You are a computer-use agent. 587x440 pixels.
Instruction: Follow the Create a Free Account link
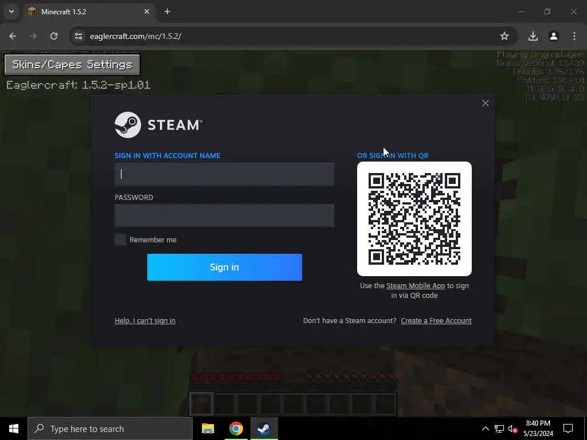(x=436, y=321)
